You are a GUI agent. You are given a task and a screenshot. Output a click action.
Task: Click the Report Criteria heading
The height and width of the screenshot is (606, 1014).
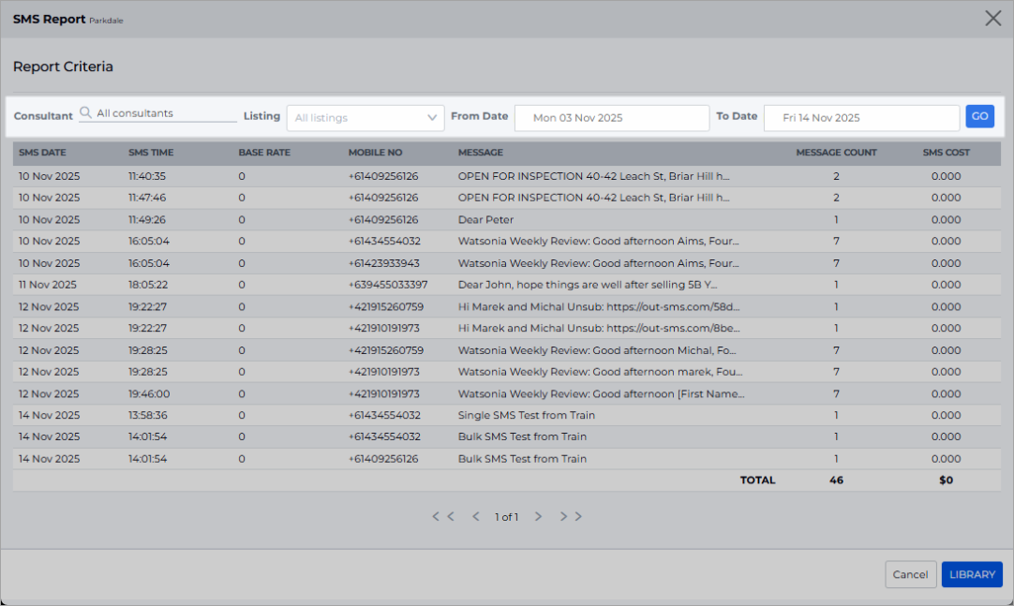tap(63, 67)
